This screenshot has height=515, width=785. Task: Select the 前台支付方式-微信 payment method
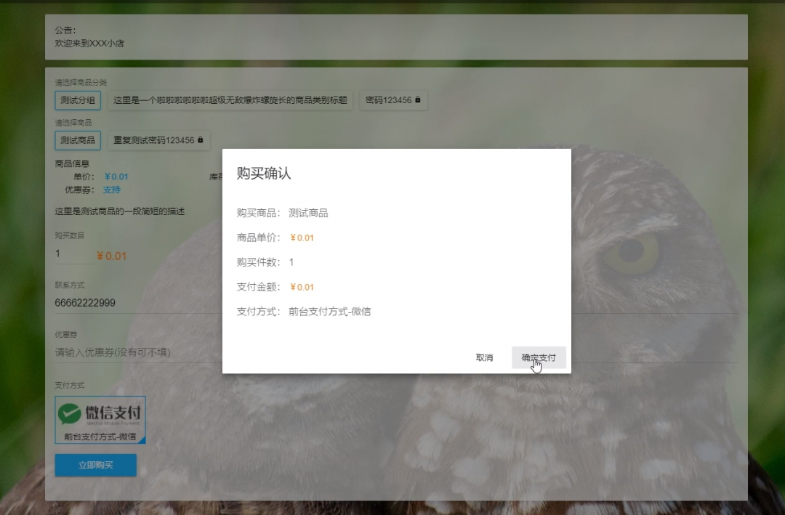pos(100,436)
